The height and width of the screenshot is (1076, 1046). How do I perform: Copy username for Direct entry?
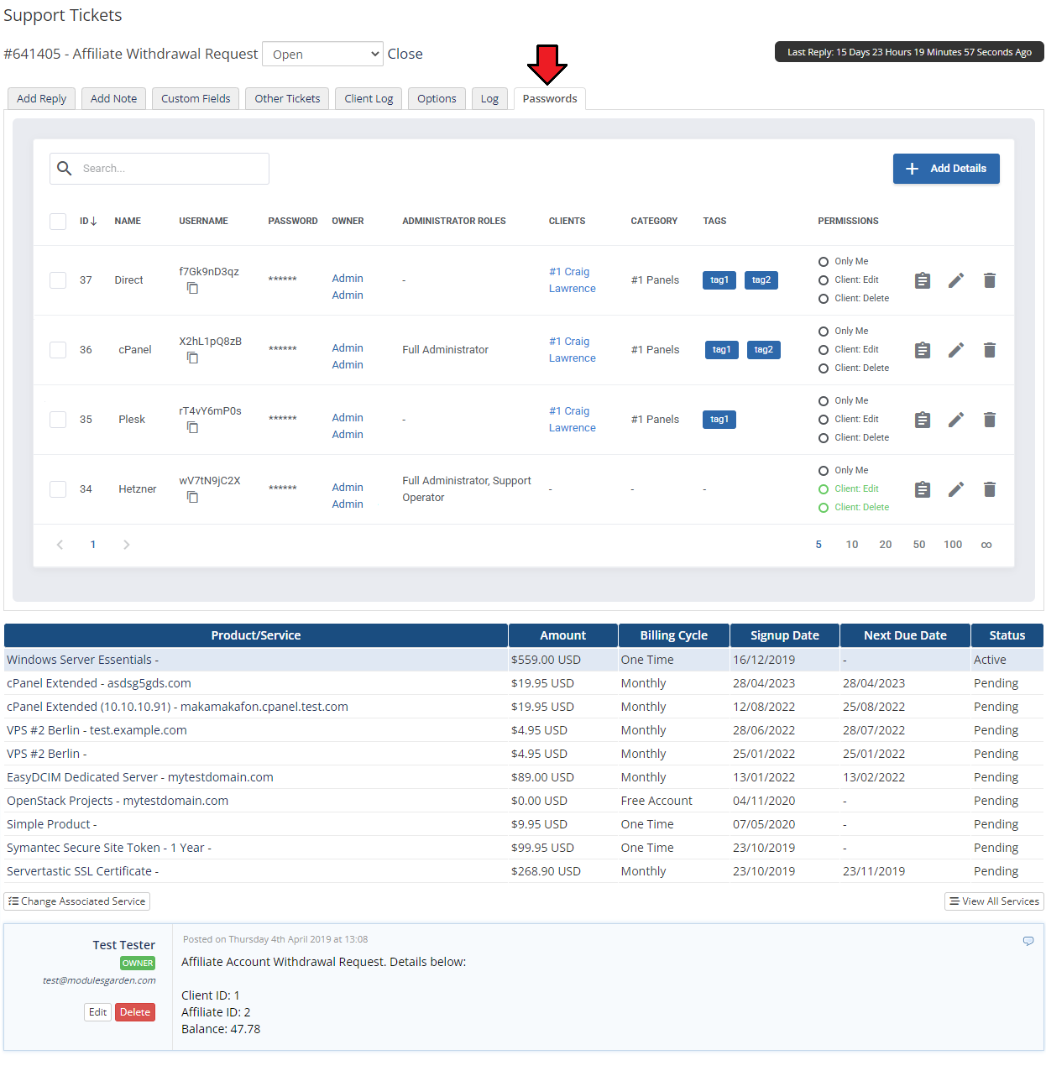pos(192,288)
